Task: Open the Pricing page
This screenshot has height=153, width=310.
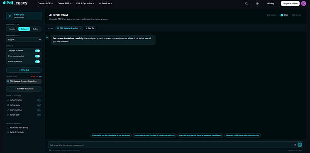Action: pos(271,3)
